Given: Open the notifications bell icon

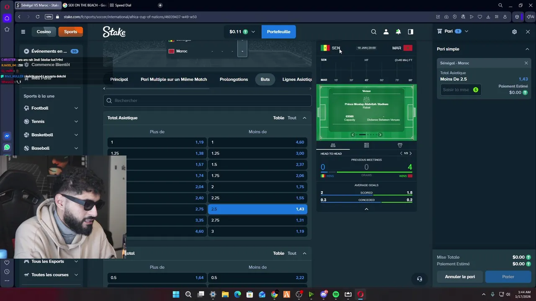Looking at the screenshot, I should click(x=398, y=32).
